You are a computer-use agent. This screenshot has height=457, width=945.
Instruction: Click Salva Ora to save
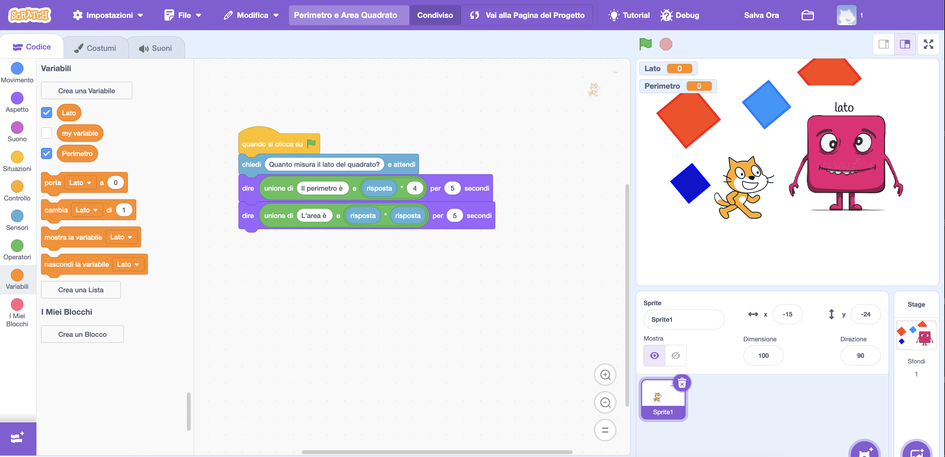pyautogui.click(x=761, y=15)
